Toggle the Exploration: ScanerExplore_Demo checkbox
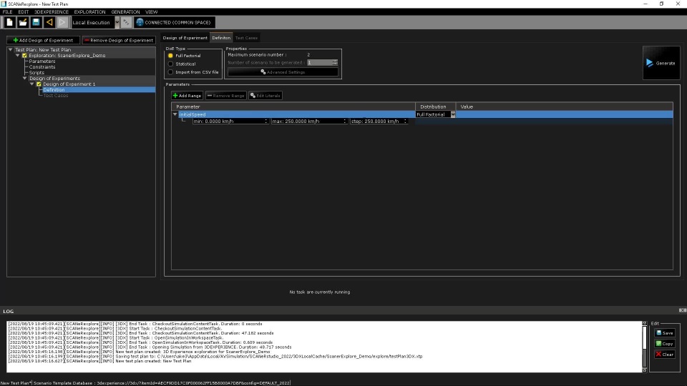 pos(24,56)
